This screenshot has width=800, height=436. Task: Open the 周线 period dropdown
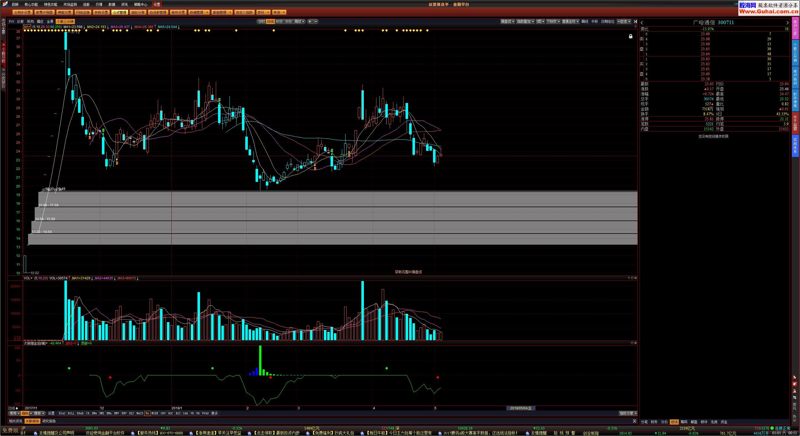[299, 21]
